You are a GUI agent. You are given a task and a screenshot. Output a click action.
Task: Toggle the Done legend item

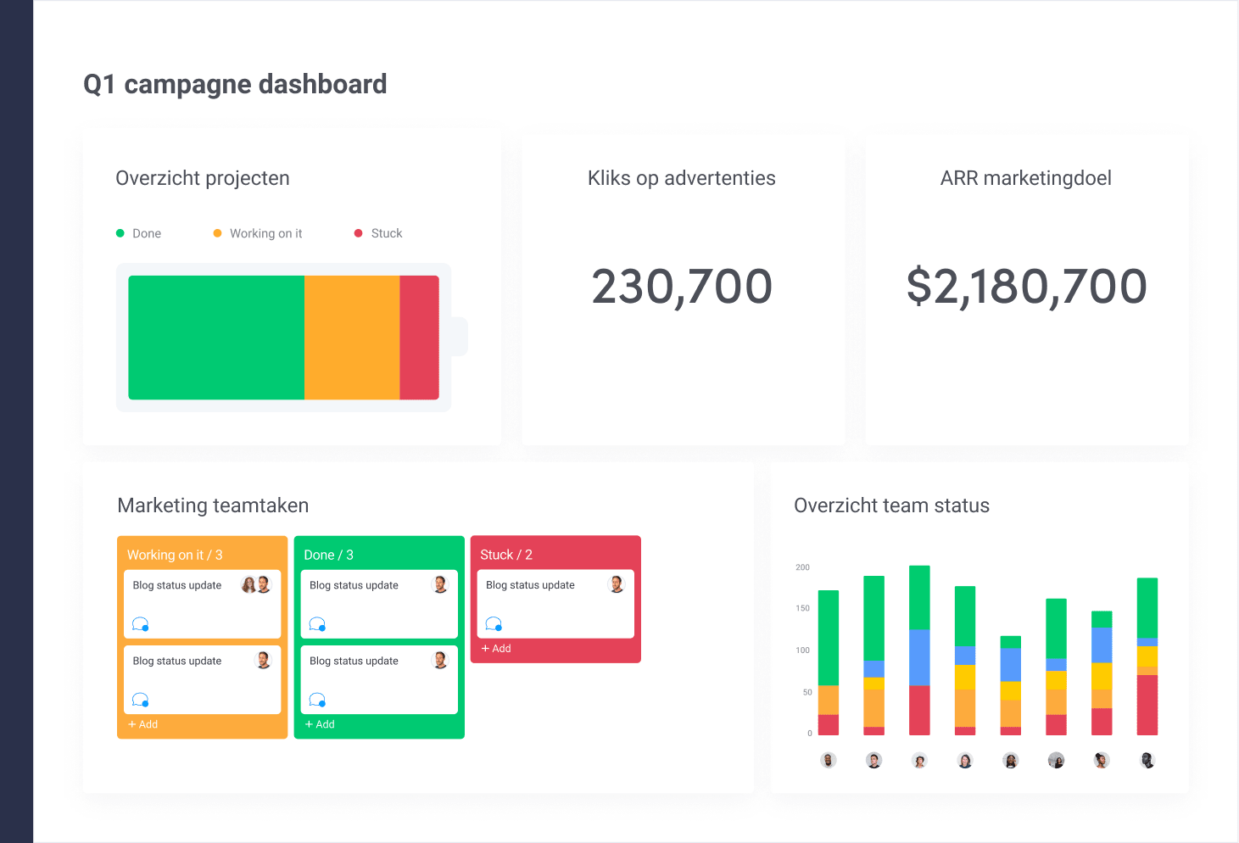(138, 233)
